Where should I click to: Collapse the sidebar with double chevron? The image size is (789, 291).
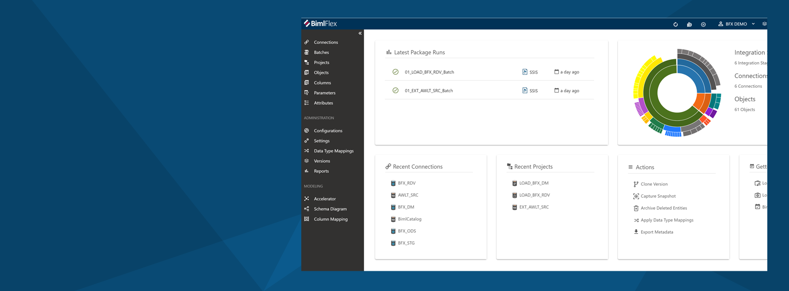[360, 33]
